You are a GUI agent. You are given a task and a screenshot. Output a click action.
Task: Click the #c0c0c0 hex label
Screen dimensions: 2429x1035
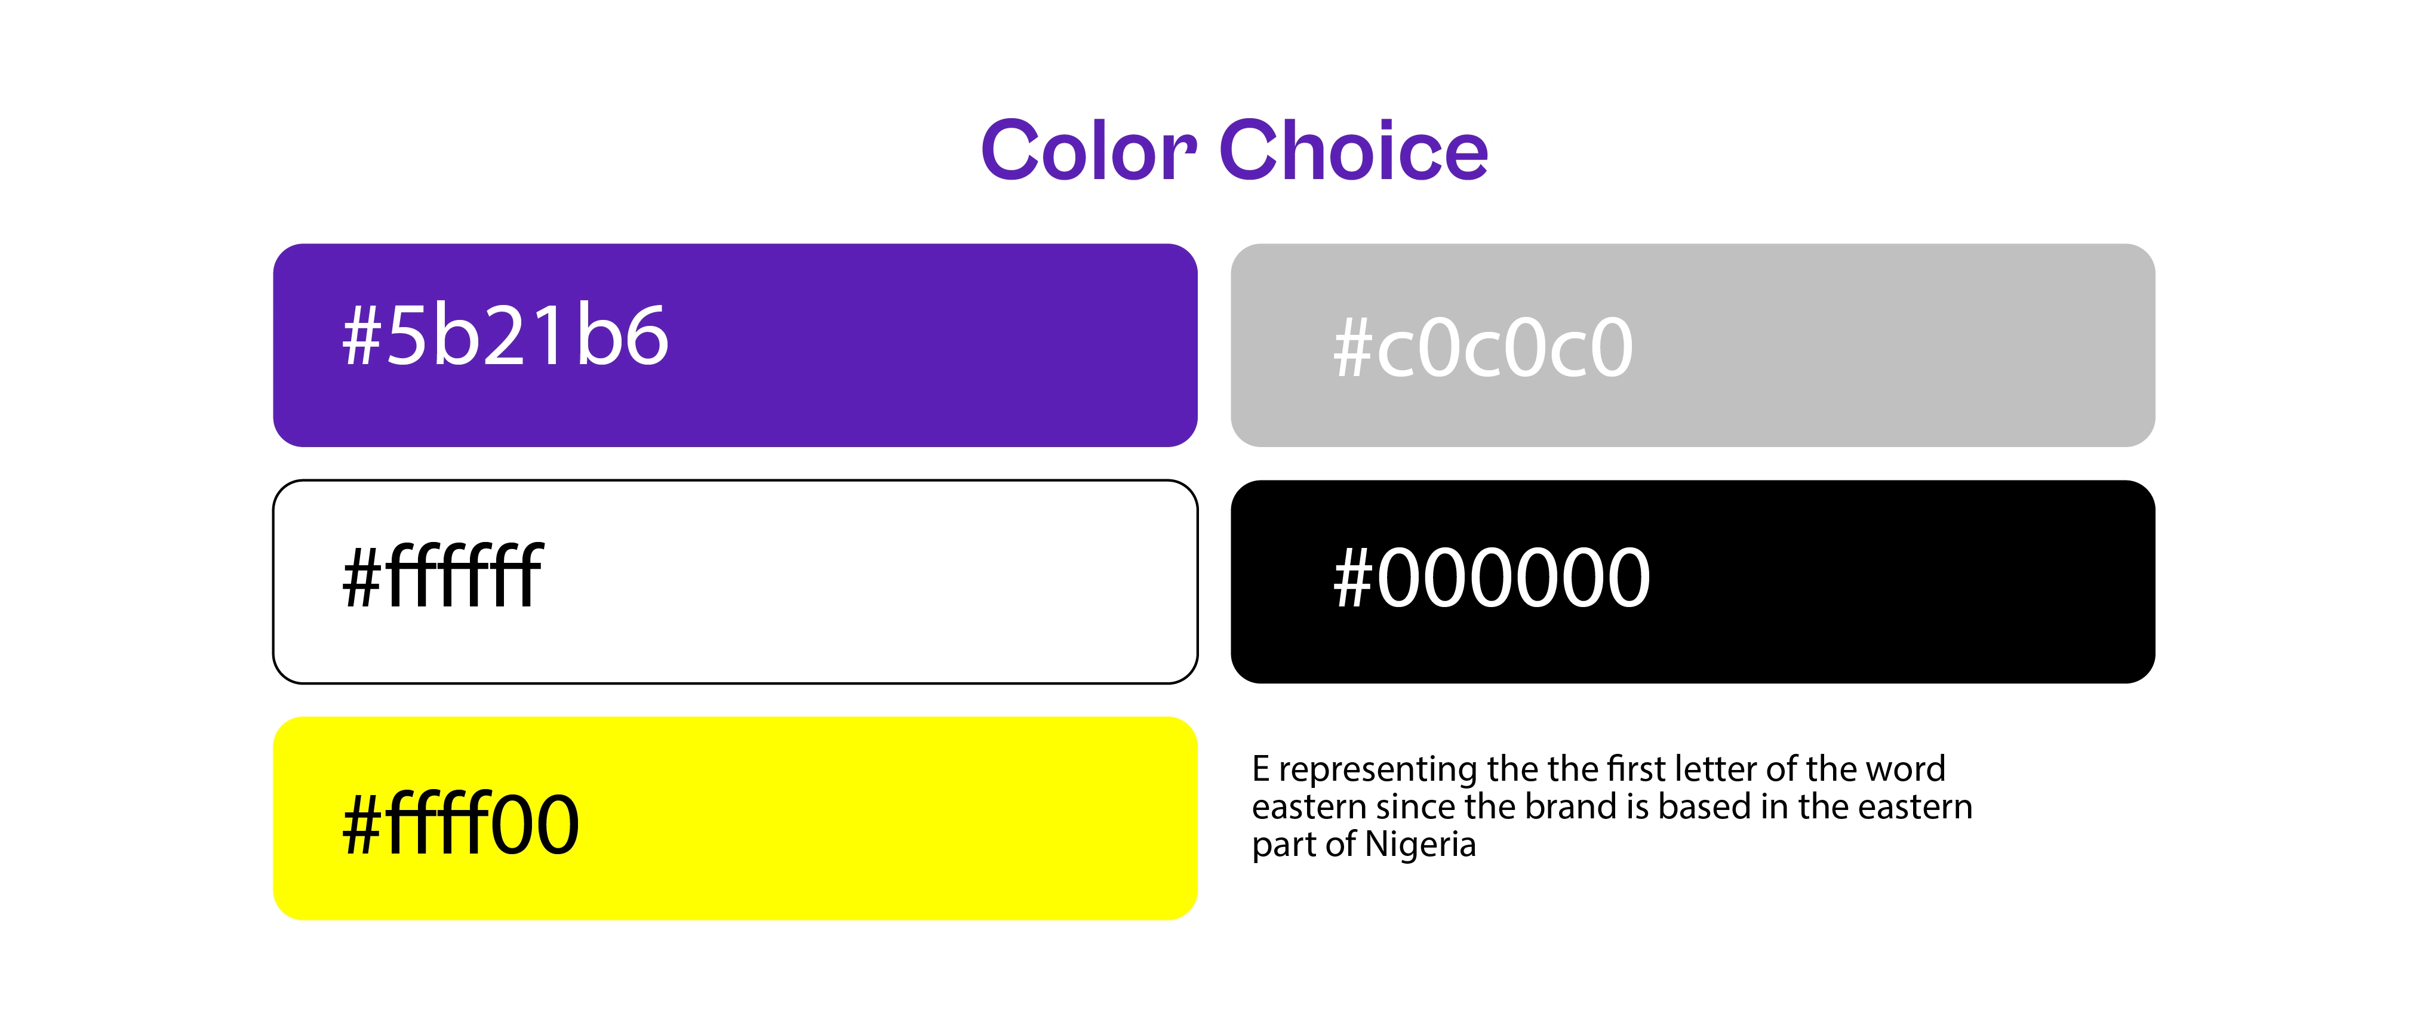click(x=1482, y=347)
